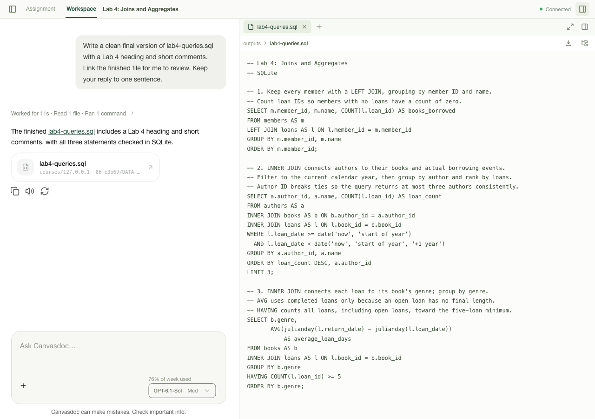
Task: Toggle the left sidebar panel icon
Action: 13,9
